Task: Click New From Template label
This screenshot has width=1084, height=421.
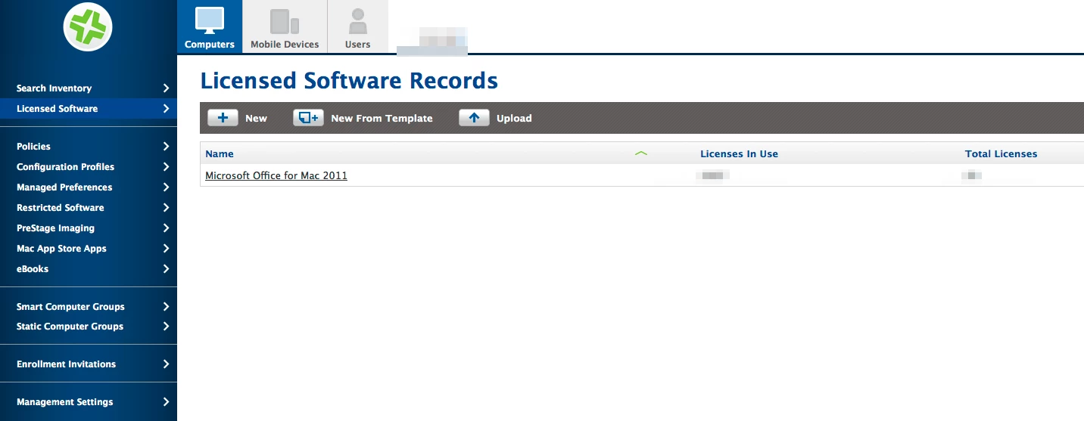Action: [x=382, y=118]
